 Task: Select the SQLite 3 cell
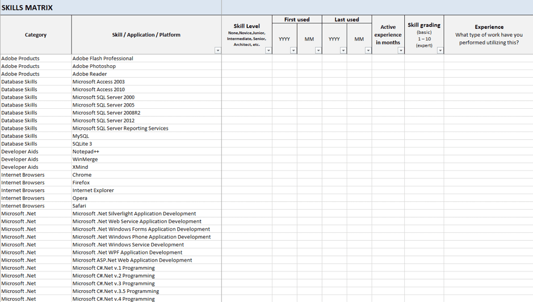146,144
